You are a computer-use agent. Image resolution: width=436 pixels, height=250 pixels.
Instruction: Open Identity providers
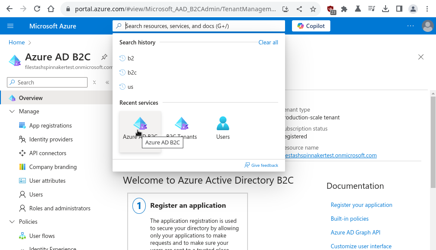tap(51, 140)
